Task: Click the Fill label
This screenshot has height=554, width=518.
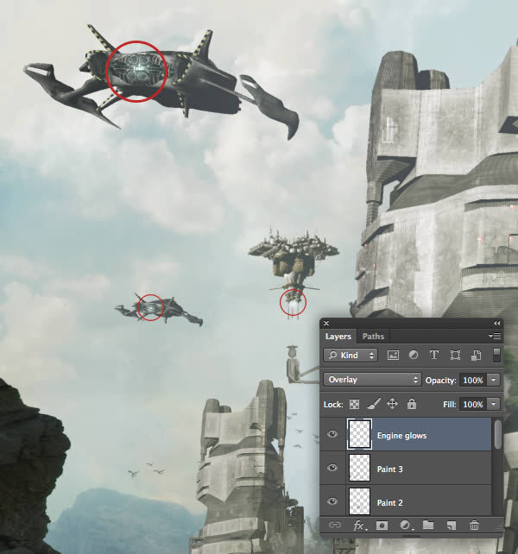Action: point(450,405)
